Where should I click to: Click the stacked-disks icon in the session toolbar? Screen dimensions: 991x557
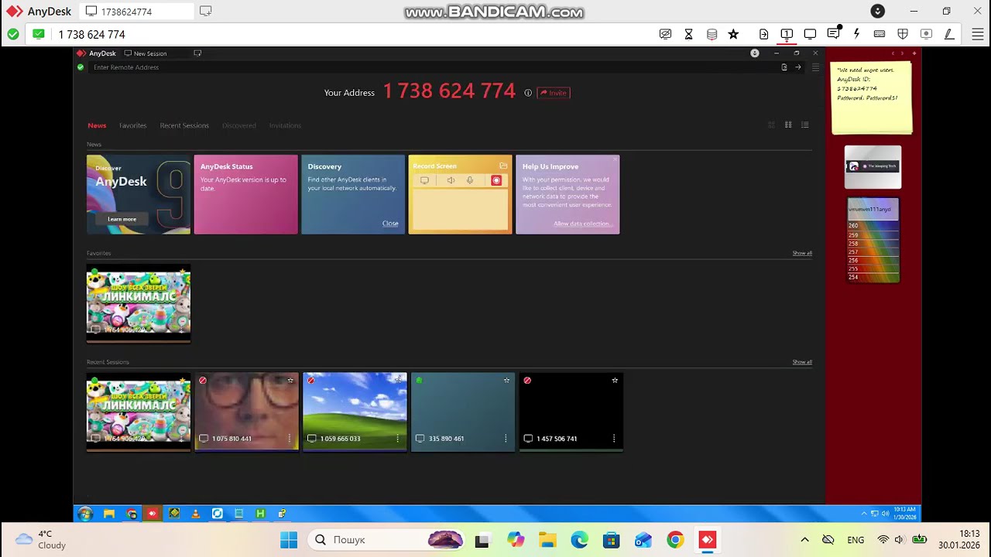coord(712,34)
